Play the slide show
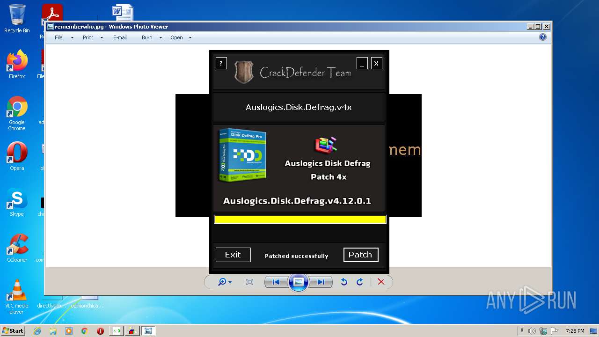 click(299, 282)
